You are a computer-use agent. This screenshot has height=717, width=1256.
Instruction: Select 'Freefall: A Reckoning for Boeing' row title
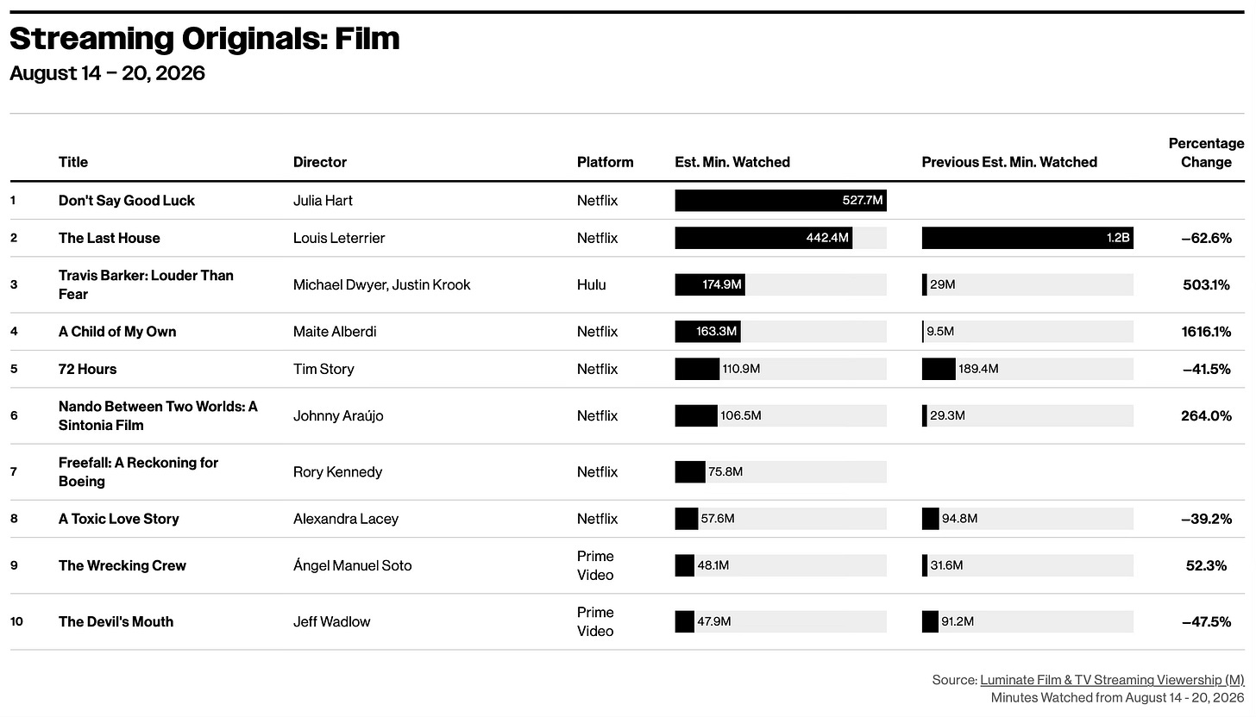[139, 472]
